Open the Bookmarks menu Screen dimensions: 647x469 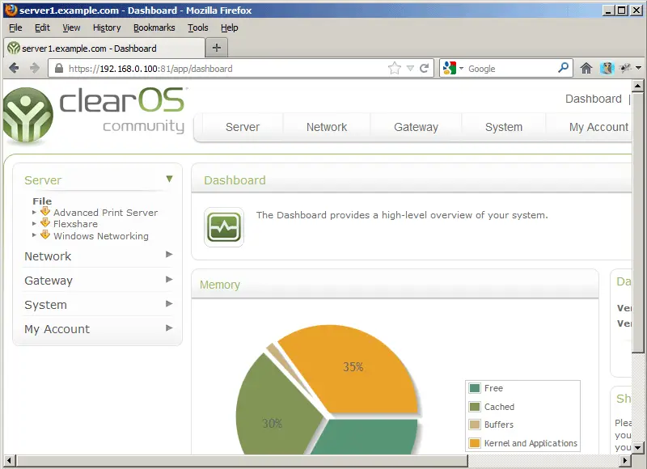click(154, 27)
